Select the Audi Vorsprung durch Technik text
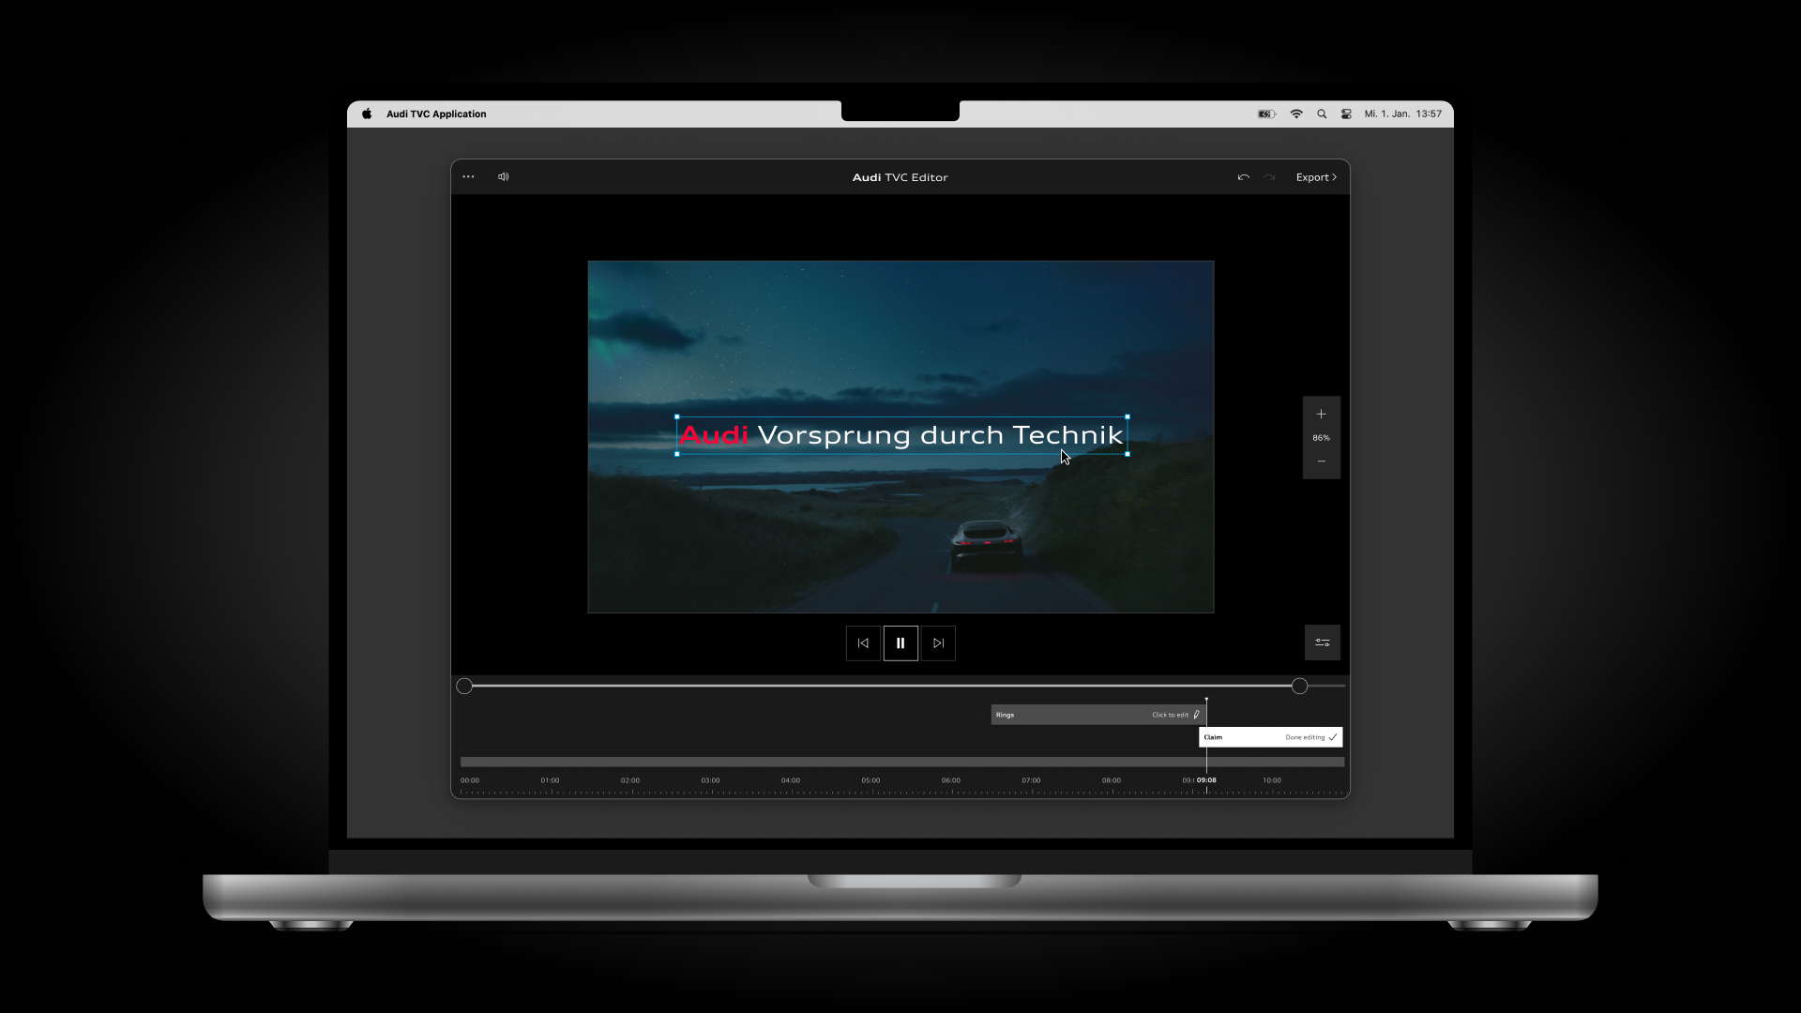This screenshot has height=1013, width=1801. (900, 435)
